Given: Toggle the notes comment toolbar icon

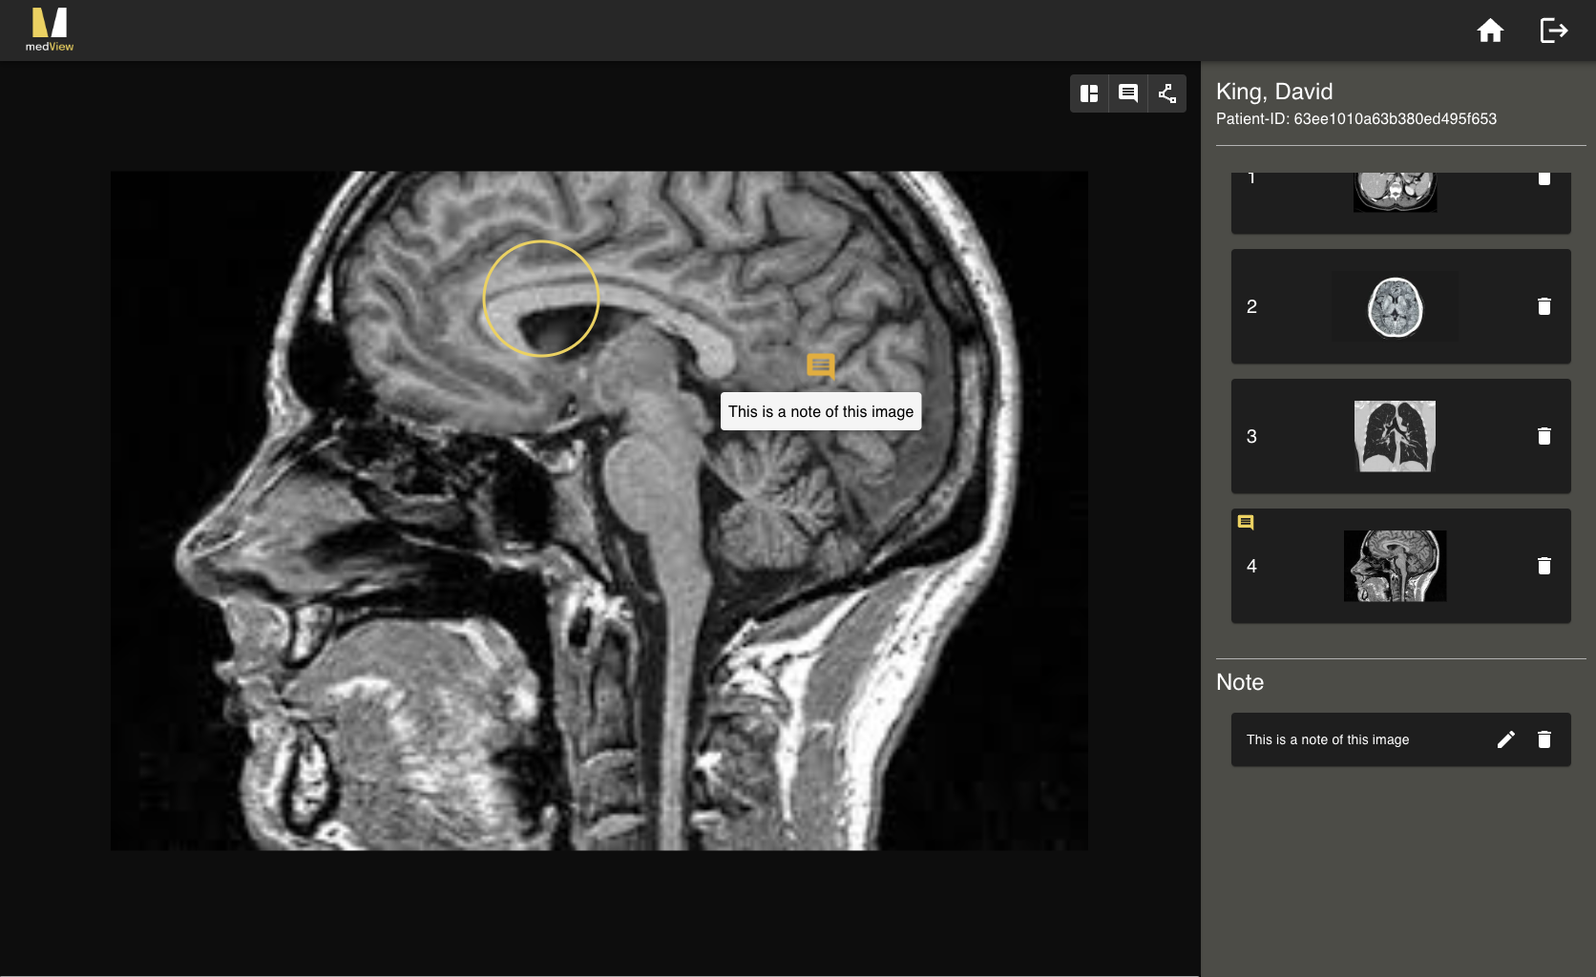Looking at the screenshot, I should tap(1128, 94).
